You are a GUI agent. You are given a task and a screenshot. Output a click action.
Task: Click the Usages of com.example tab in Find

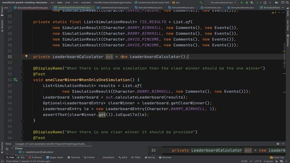(51, 144)
